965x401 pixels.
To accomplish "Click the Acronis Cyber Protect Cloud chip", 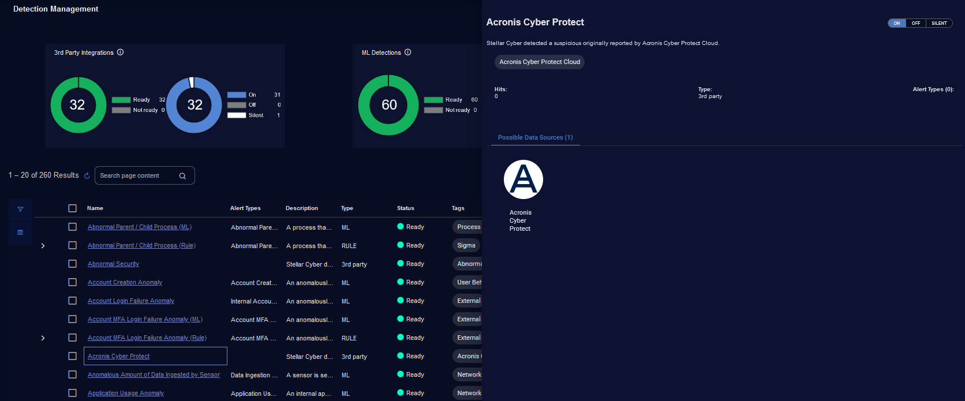I will pos(540,62).
